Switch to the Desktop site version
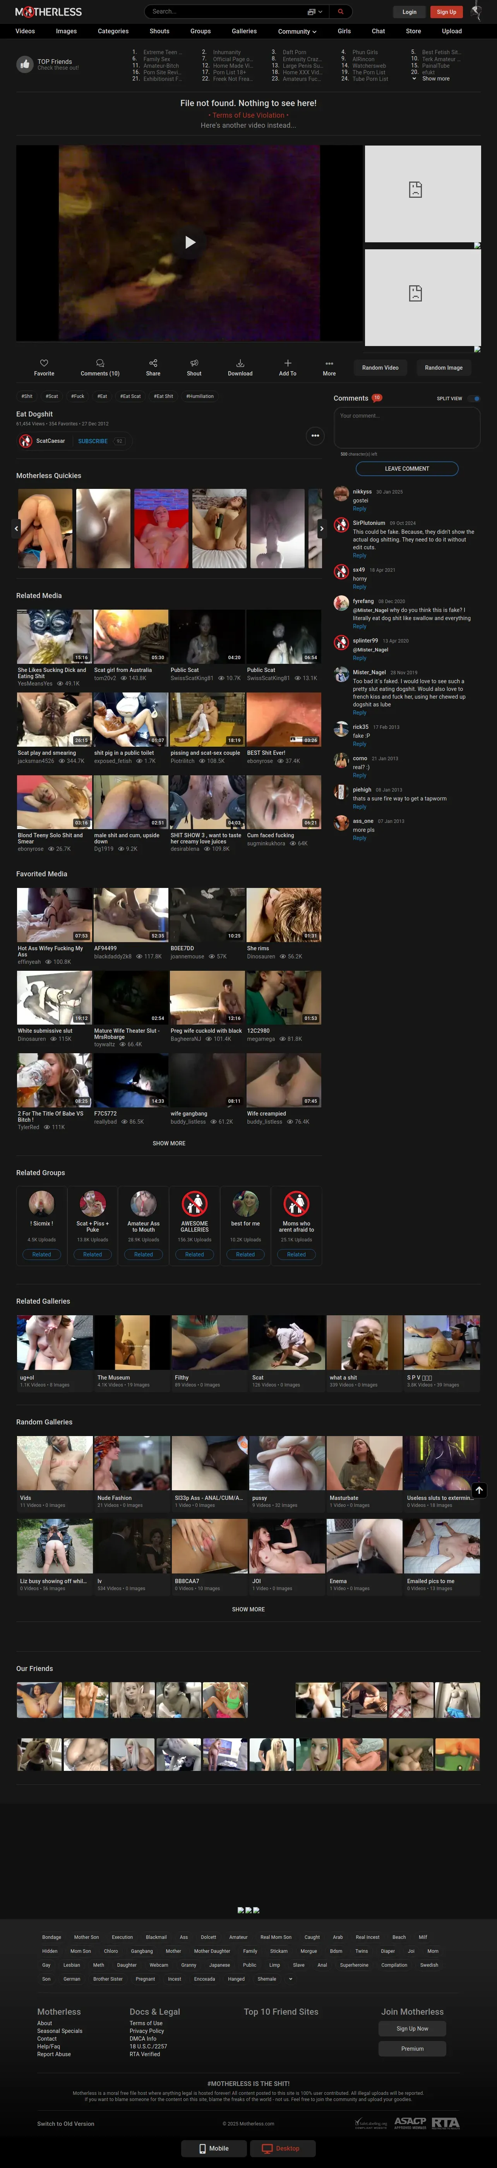Image resolution: width=497 pixels, height=2168 pixels. 282,2149
